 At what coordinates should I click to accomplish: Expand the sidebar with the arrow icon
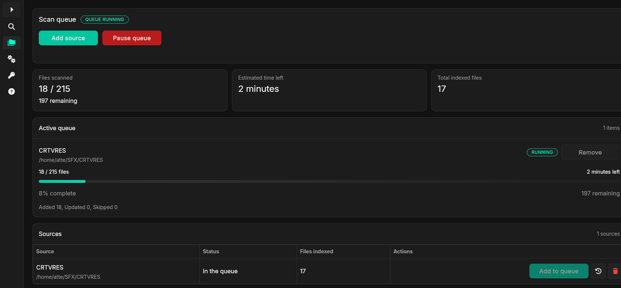click(x=11, y=10)
